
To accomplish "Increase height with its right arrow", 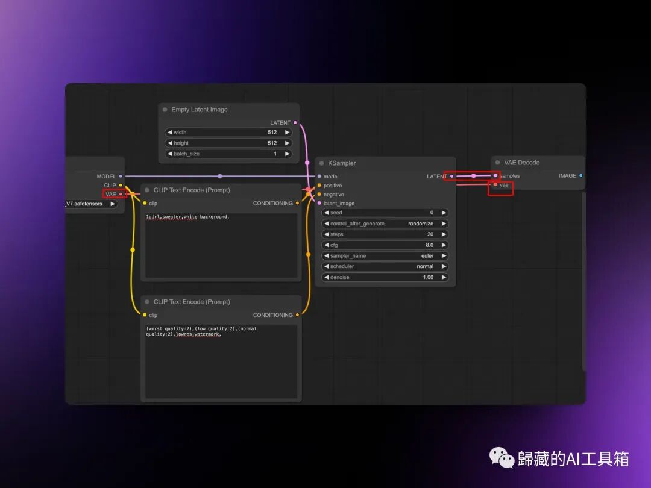I will pos(287,143).
